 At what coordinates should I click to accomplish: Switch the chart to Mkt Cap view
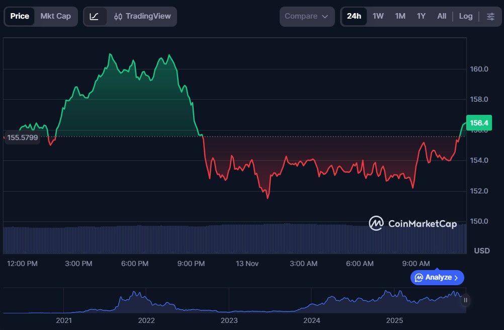pos(55,16)
